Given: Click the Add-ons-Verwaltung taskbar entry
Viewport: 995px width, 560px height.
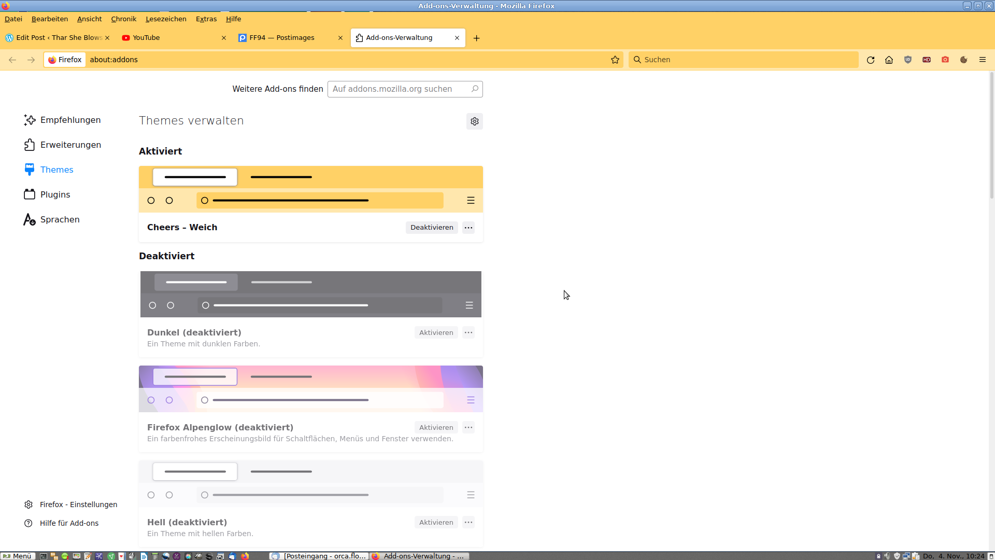Looking at the screenshot, I should [419, 556].
